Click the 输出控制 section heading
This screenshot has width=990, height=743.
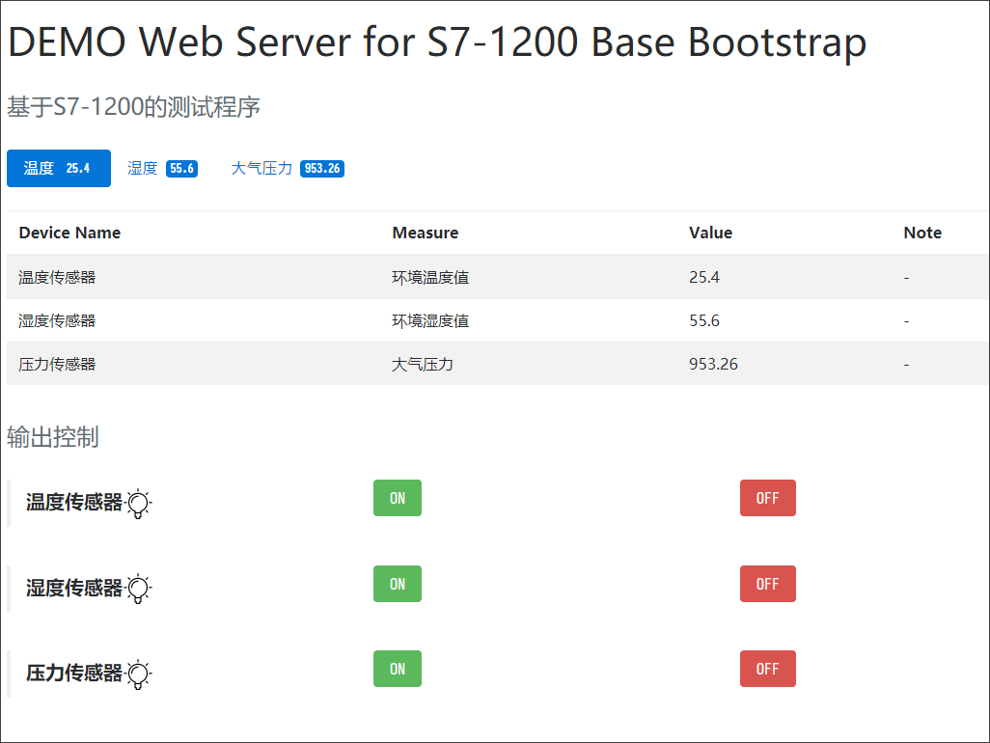(53, 437)
